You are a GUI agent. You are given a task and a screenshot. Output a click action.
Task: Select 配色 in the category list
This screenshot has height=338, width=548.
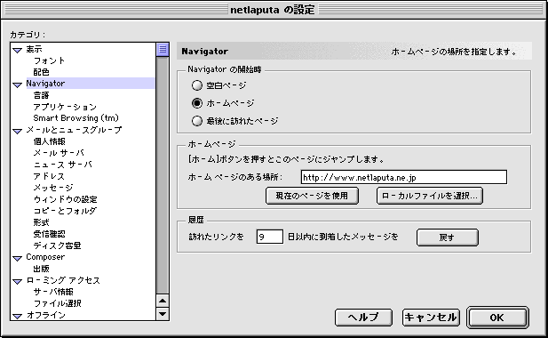point(41,72)
